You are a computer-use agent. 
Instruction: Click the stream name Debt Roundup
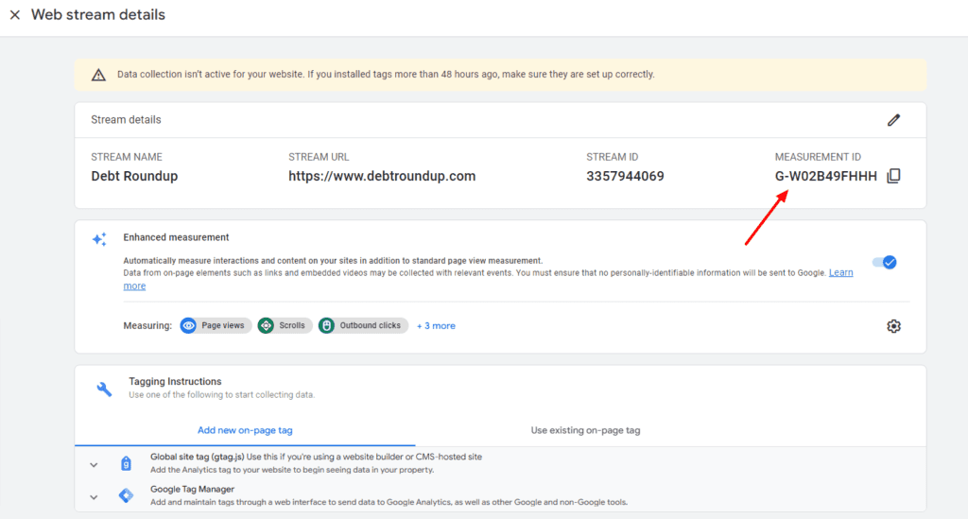pos(134,176)
